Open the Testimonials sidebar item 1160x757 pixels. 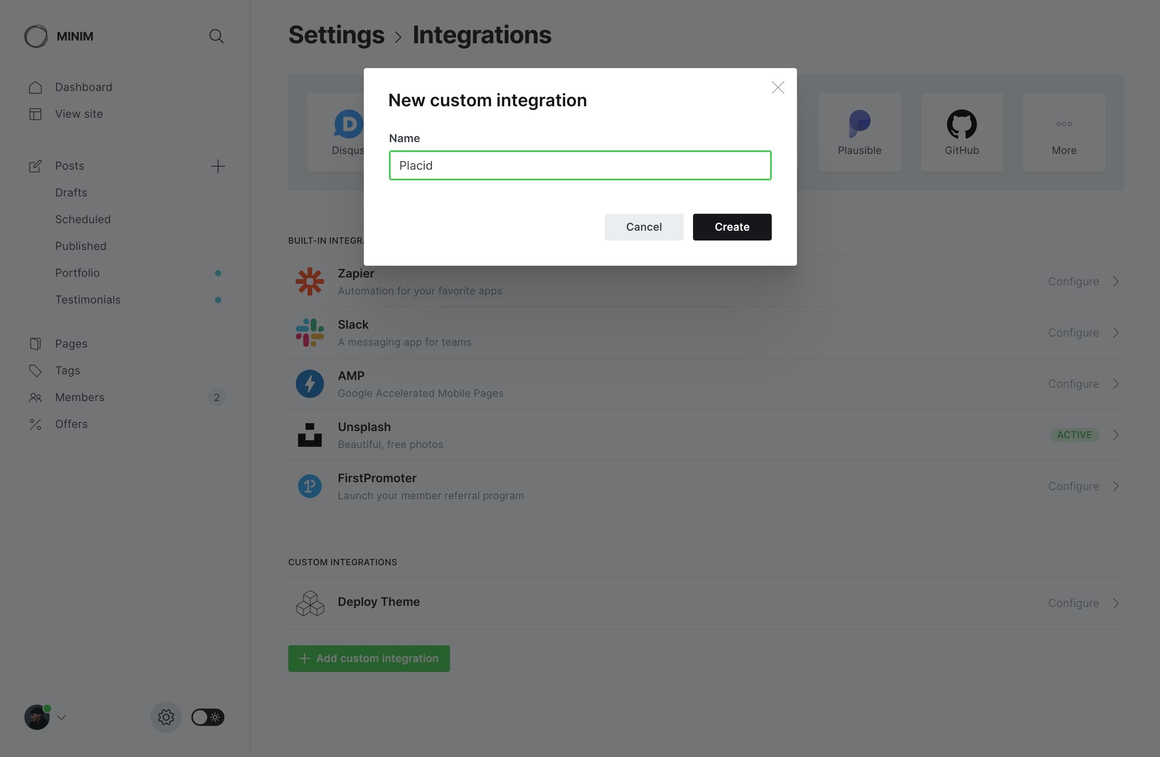88,300
